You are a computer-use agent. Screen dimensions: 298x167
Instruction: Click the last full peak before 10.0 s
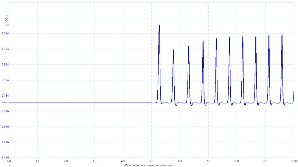(282, 33)
